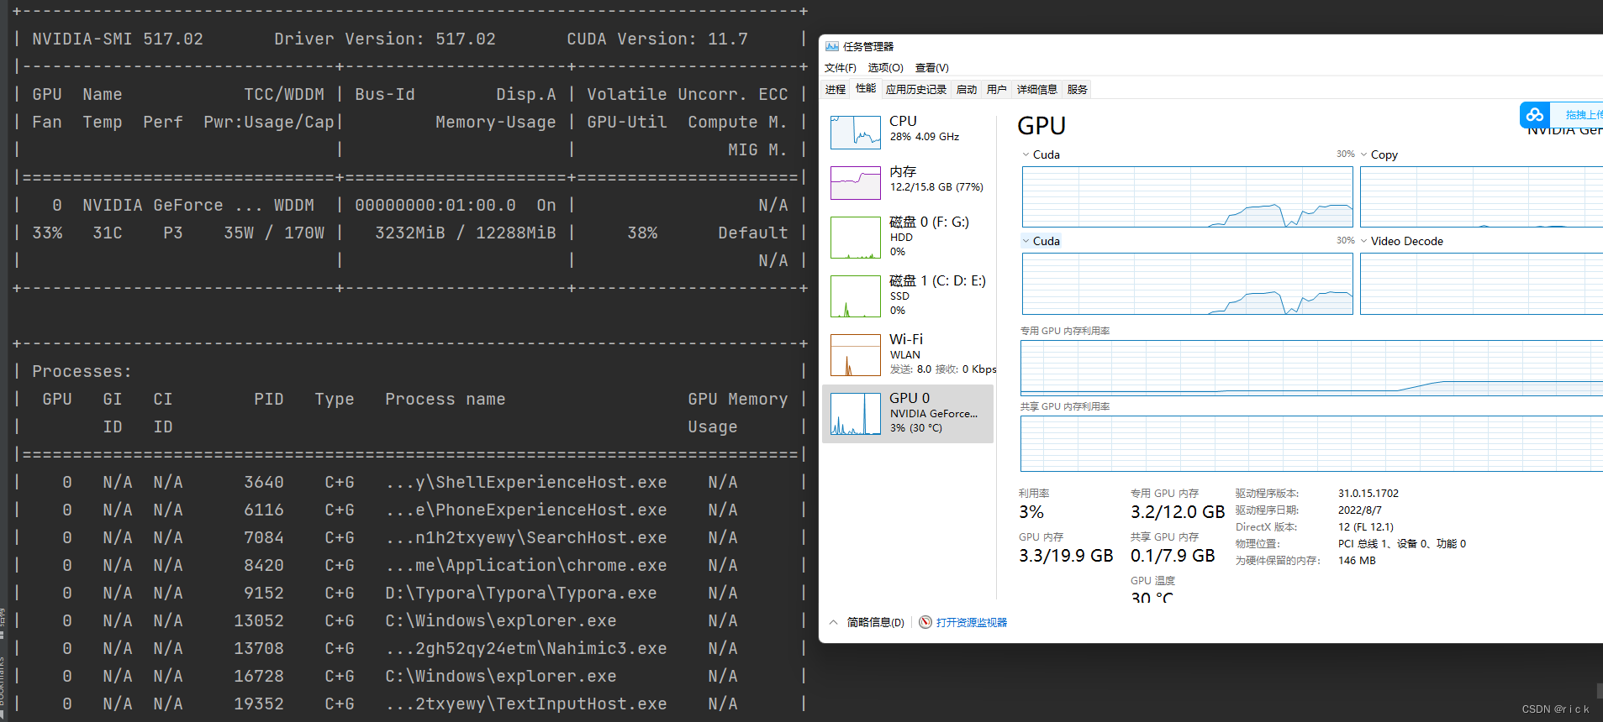
Task: Select the 内存 memory thumbnail graph
Action: click(856, 183)
